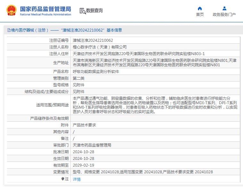
Task: Select the 批准日期 value 2024-10-28
Action: pos(83,152)
